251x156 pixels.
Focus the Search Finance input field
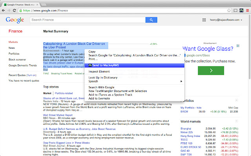[x=88, y=20]
